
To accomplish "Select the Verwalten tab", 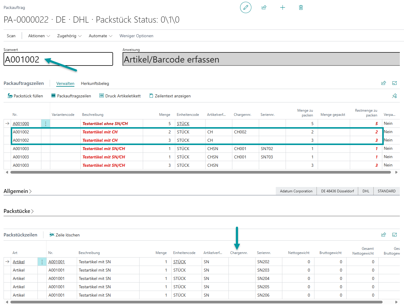I will point(65,83).
